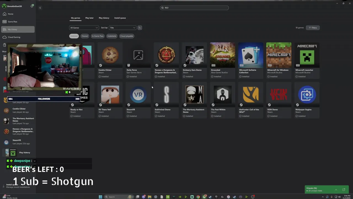This screenshot has height=199, width=353.
Task: Open theHunter: Call of the Wild tile
Action: (x=251, y=100)
